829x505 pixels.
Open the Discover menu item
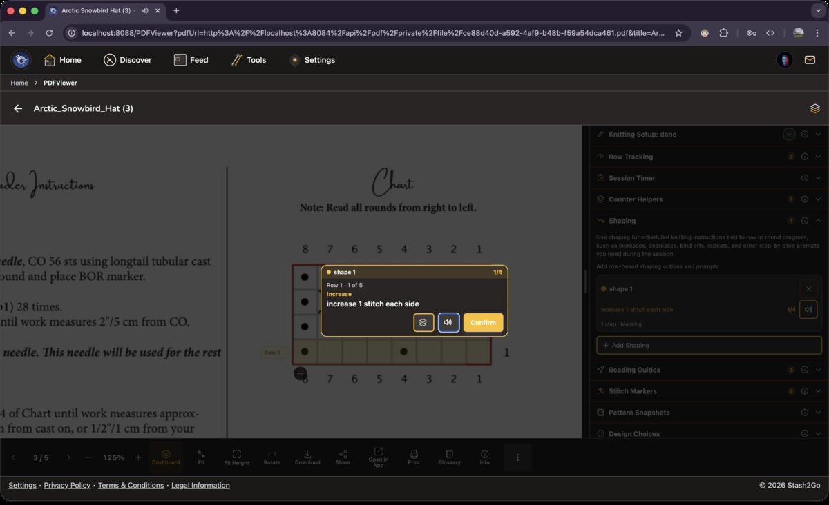(x=128, y=60)
